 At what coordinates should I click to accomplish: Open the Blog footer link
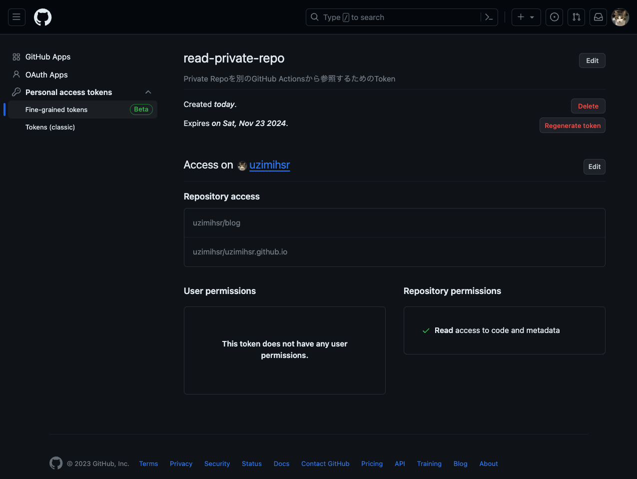coord(460,463)
